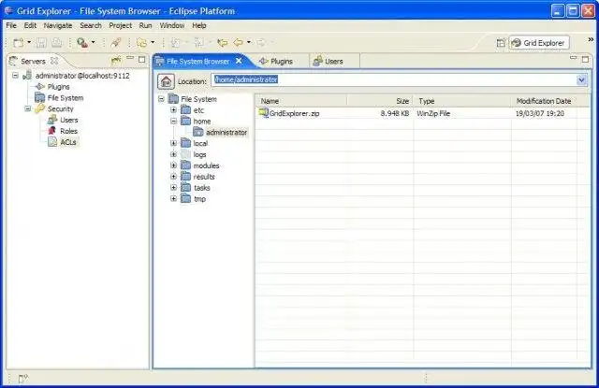
Task: Select Roles under Security
Action: [x=68, y=131]
